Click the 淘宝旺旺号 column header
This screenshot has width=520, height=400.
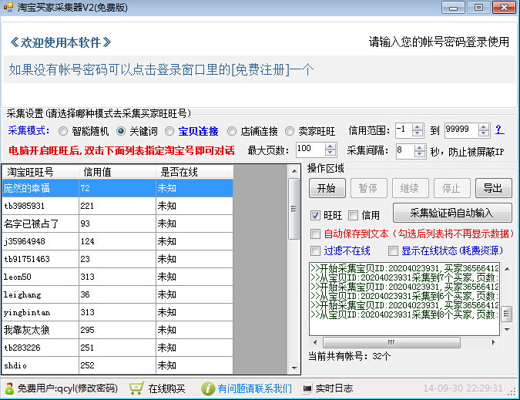pos(40,171)
